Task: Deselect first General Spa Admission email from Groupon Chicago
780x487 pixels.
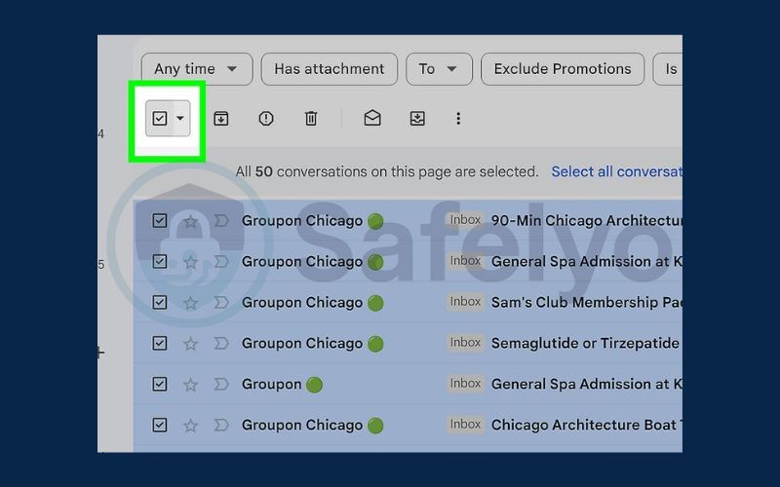Action: 160,261
